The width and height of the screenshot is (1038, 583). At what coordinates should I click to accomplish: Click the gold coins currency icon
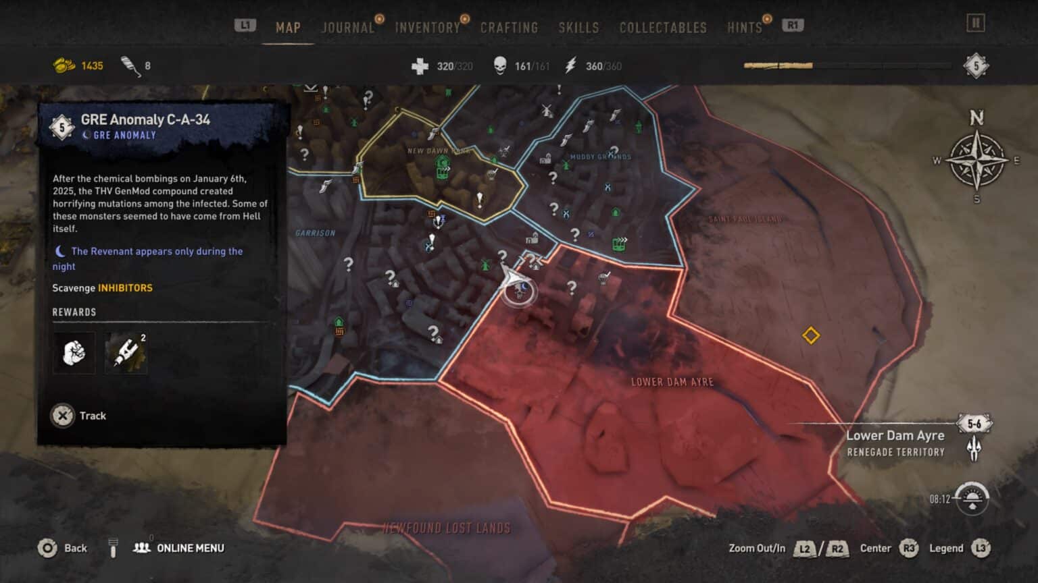click(x=64, y=65)
